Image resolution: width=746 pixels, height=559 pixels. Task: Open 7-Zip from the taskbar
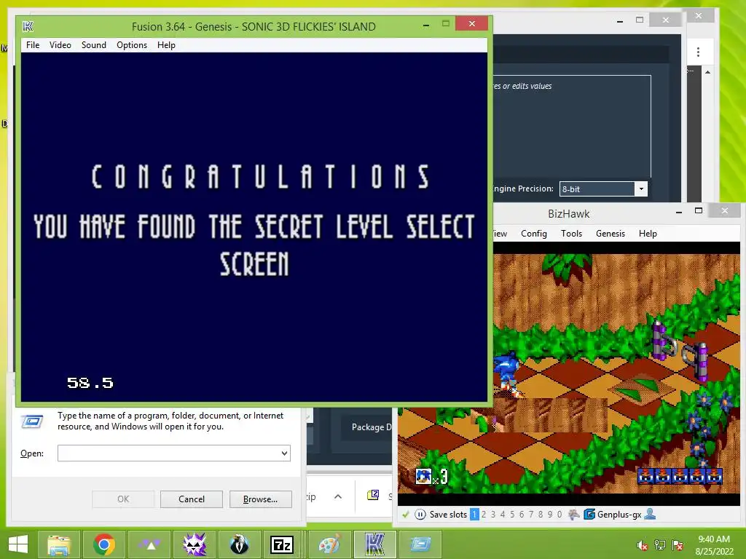[282, 544]
